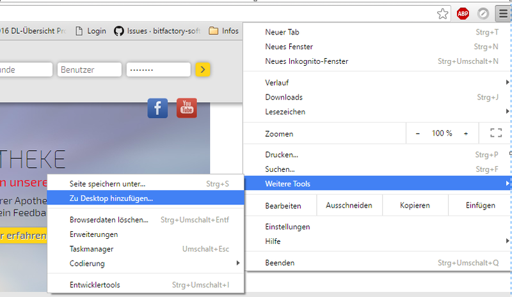Toggle fullscreen mode icon in Zoomen row
The height and width of the screenshot is (297, 512).
pos(495,133)
